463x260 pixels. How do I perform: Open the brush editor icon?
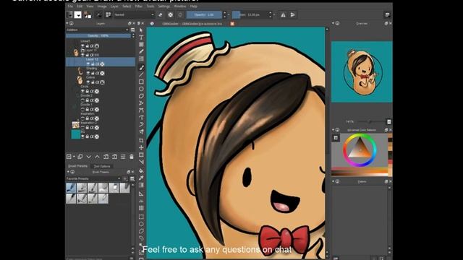click(98, 14)
